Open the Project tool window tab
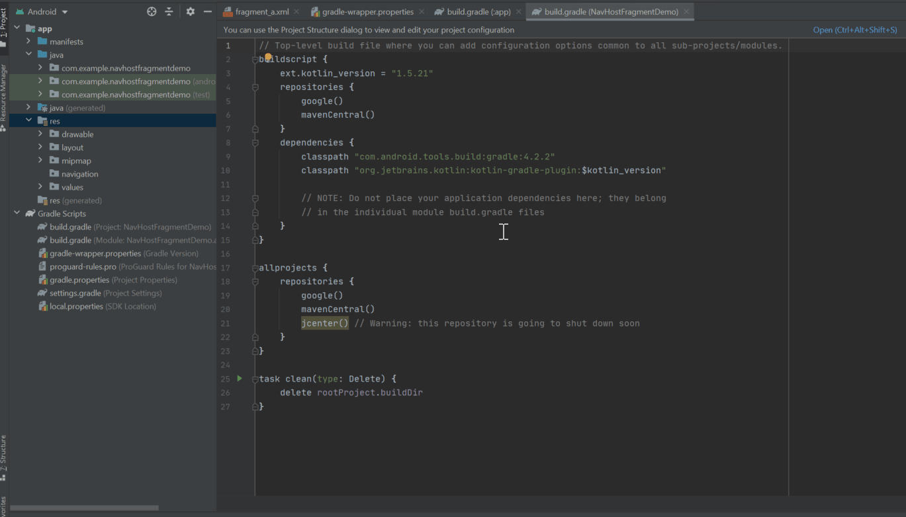Screen dimensions: 906x517 pos(3,26)
